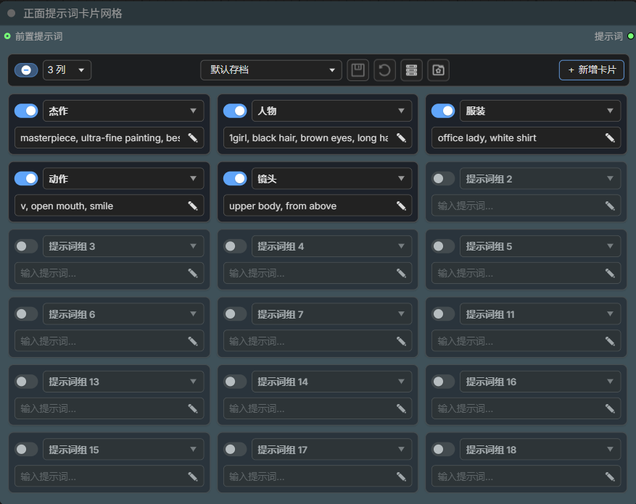The image size is (636, 504).
Task: Enable the 提示词组 2 toggle
Action: click(x=443, y=178)
